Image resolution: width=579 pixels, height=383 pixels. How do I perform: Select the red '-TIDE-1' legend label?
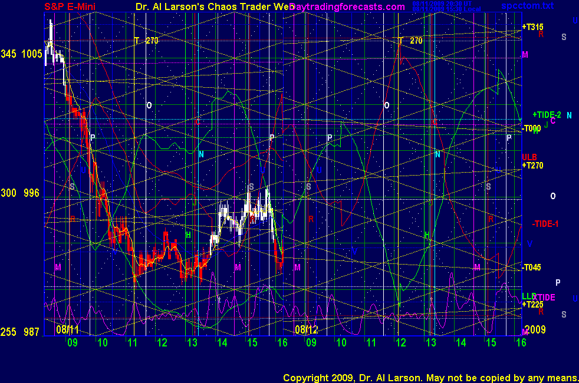[x=545, y=224]
